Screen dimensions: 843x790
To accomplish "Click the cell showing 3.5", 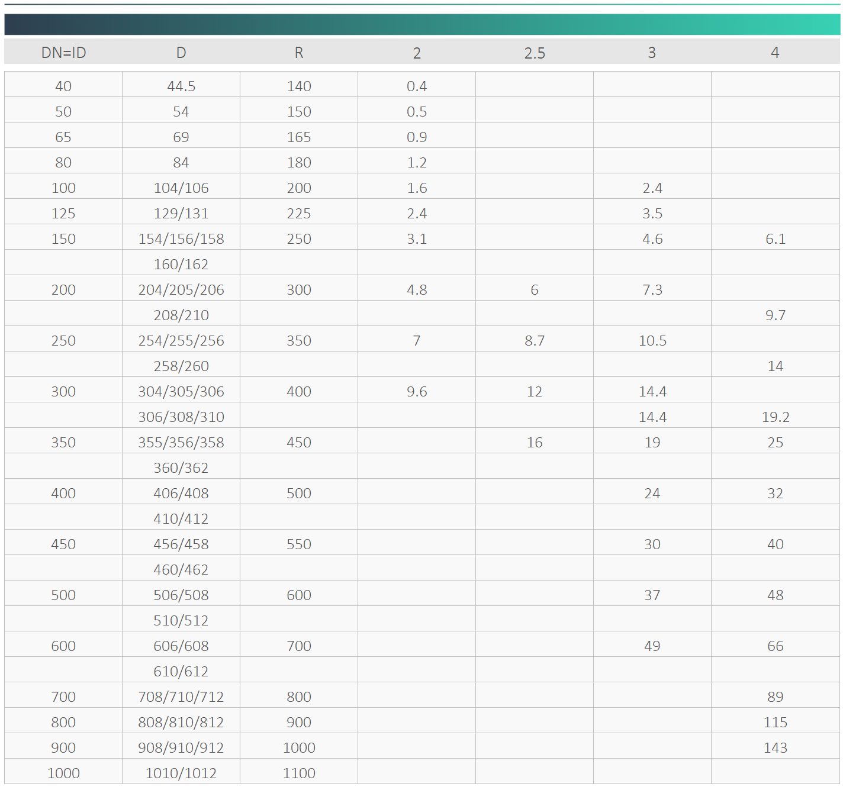I will tap(652, 214).
